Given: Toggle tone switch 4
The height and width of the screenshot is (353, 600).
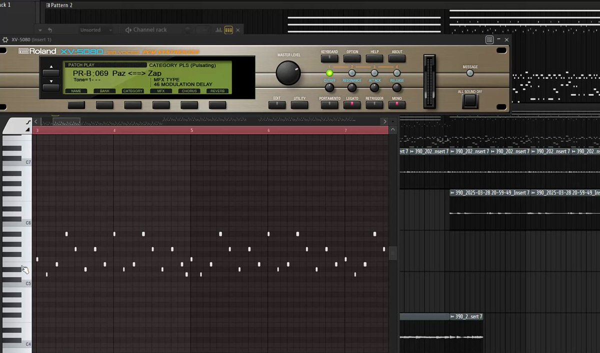Looking at the screenshot, I should [x=397, y=73].
